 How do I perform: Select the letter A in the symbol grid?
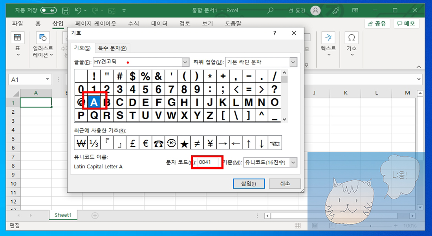click(94, 102)
